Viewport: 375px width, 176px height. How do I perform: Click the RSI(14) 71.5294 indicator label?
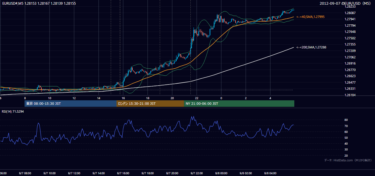coord(13,111)
